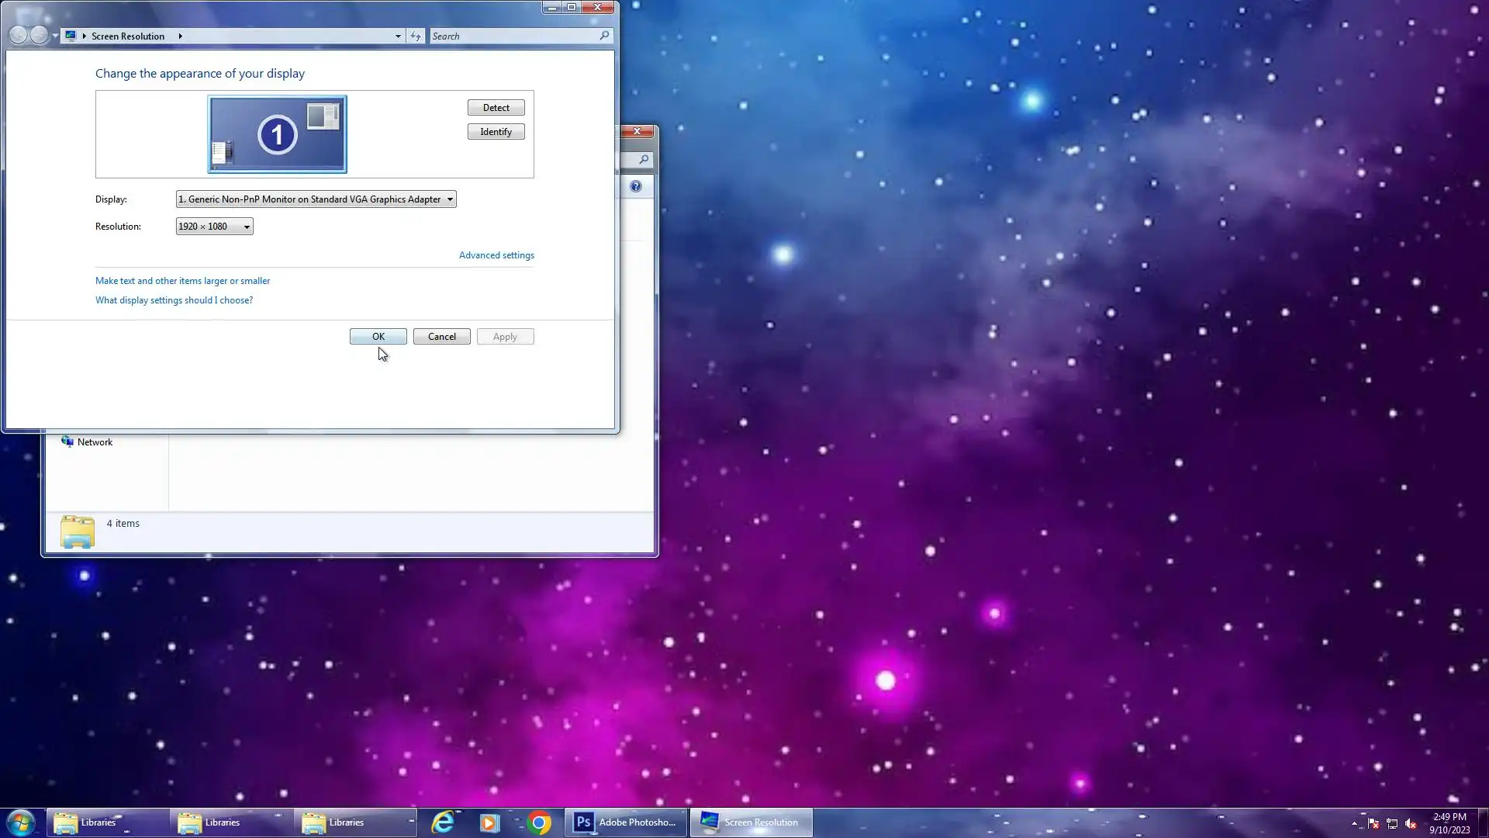Switch to Adobe Photoshop taskbar item
This screenshot has height=838, width=1489.
(x=625, y=822)
